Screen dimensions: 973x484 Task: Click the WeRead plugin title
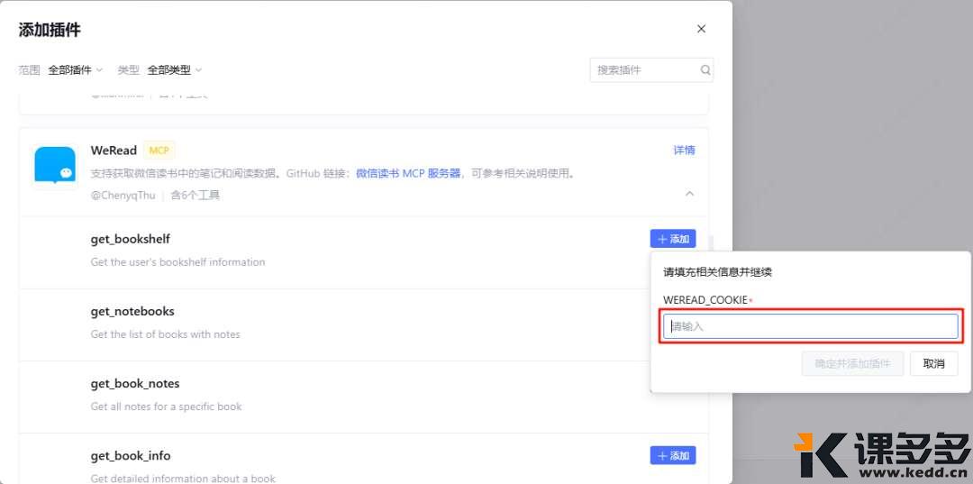click(x=114, y=151)
